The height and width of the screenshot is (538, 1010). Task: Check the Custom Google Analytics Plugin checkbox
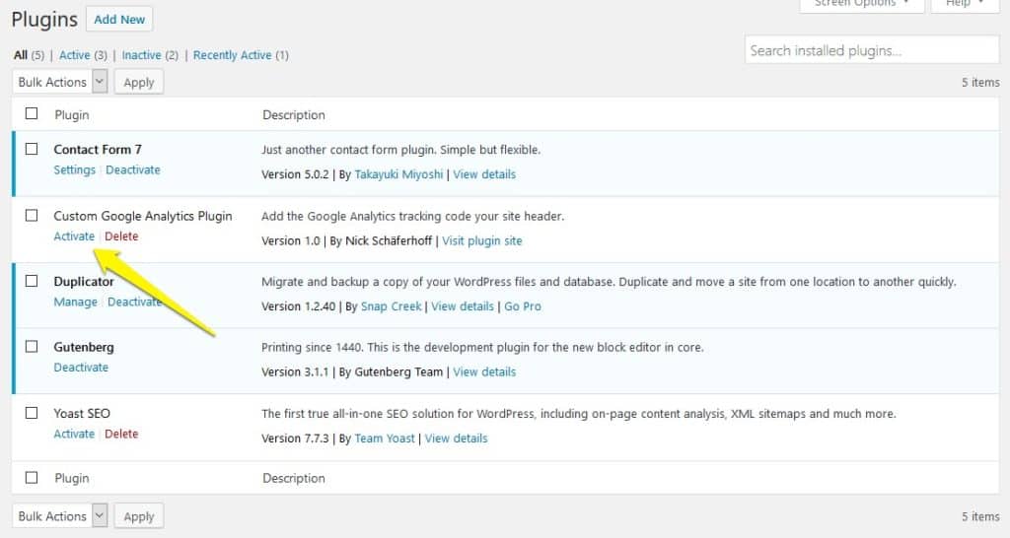coord(32,215)
